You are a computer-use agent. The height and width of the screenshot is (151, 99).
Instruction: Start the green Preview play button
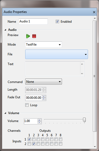point(28,36)
